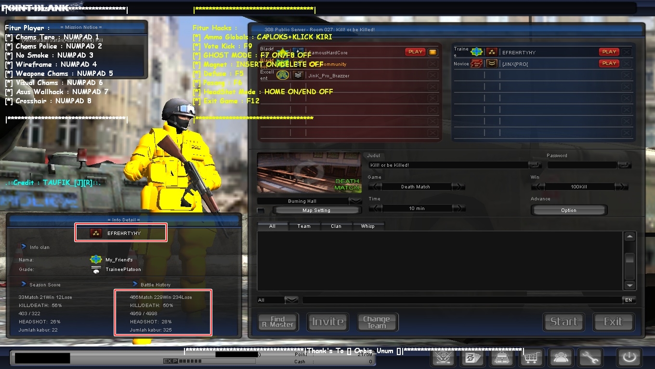Screen dimensions: 655x369
Task: Go to previous game mode from Death Match
Action: pos(375,186)
